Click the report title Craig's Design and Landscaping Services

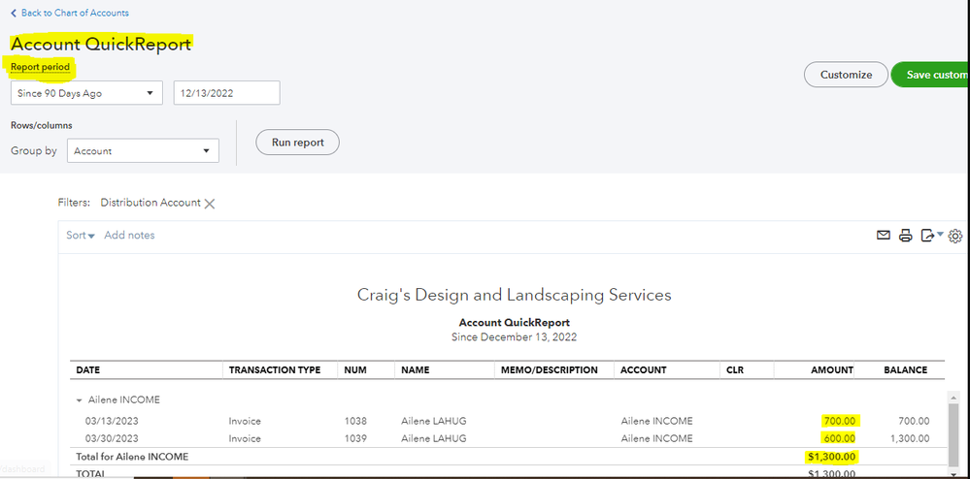[x=514, y=295]
